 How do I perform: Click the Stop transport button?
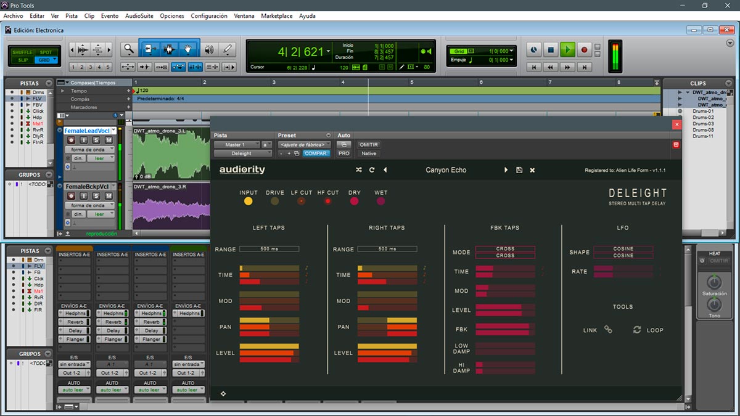[551, 50]
